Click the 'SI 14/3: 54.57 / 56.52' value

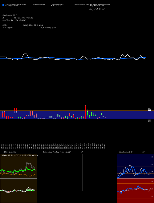[x=24, y=18]
